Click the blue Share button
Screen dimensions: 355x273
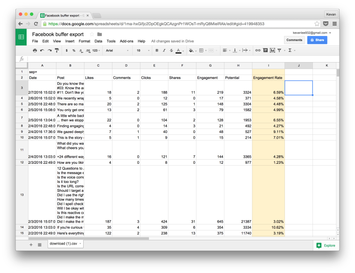point(317,40)
